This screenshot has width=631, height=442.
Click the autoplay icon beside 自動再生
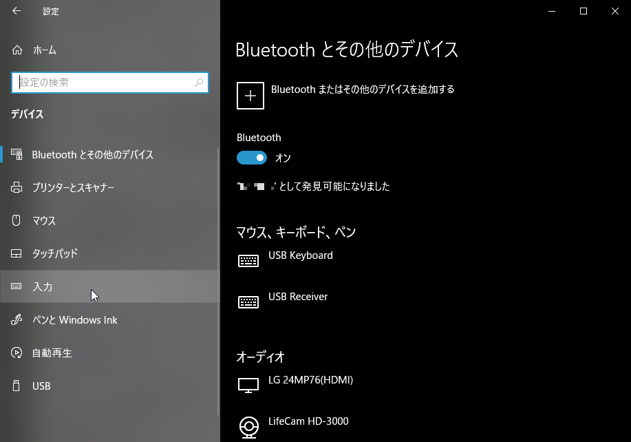click(17, 352)
